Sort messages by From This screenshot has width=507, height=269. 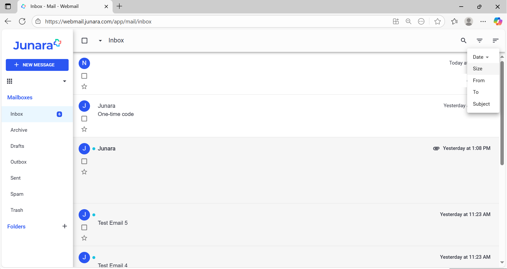pyautogui.click(x=483, y=81)
